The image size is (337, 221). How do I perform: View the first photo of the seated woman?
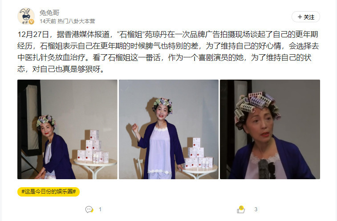tap(67, 129)
